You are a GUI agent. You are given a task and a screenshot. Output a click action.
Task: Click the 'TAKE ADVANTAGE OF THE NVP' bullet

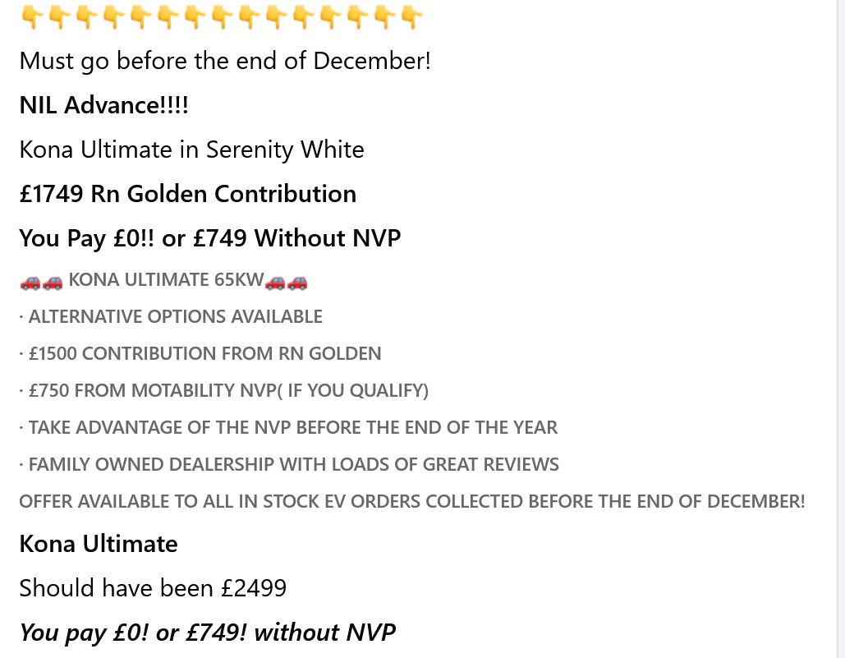tap(292, 428)
